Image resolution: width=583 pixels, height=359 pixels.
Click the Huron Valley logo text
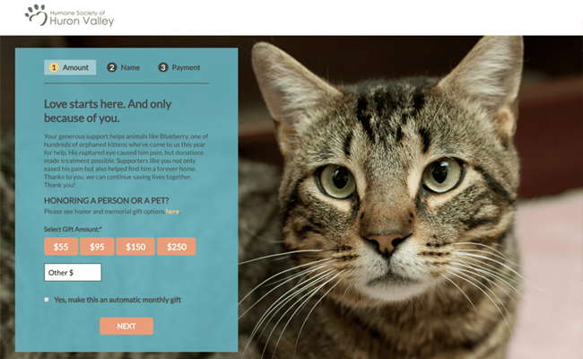point(82,18)
